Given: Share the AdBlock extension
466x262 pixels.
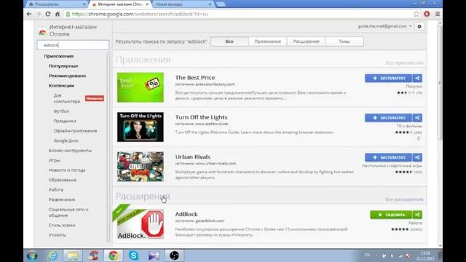Looking at the screenshot, I should (x=417, y=215).
